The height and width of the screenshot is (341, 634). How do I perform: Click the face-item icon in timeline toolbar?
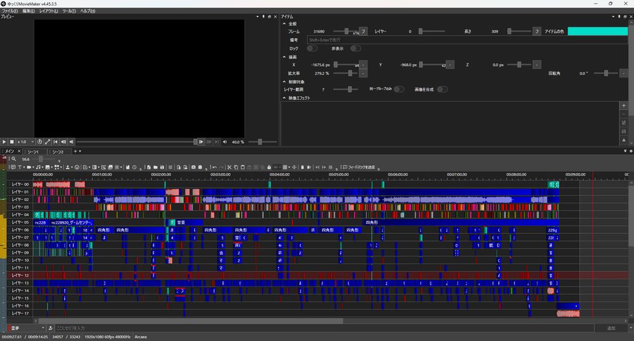point(77,167)
